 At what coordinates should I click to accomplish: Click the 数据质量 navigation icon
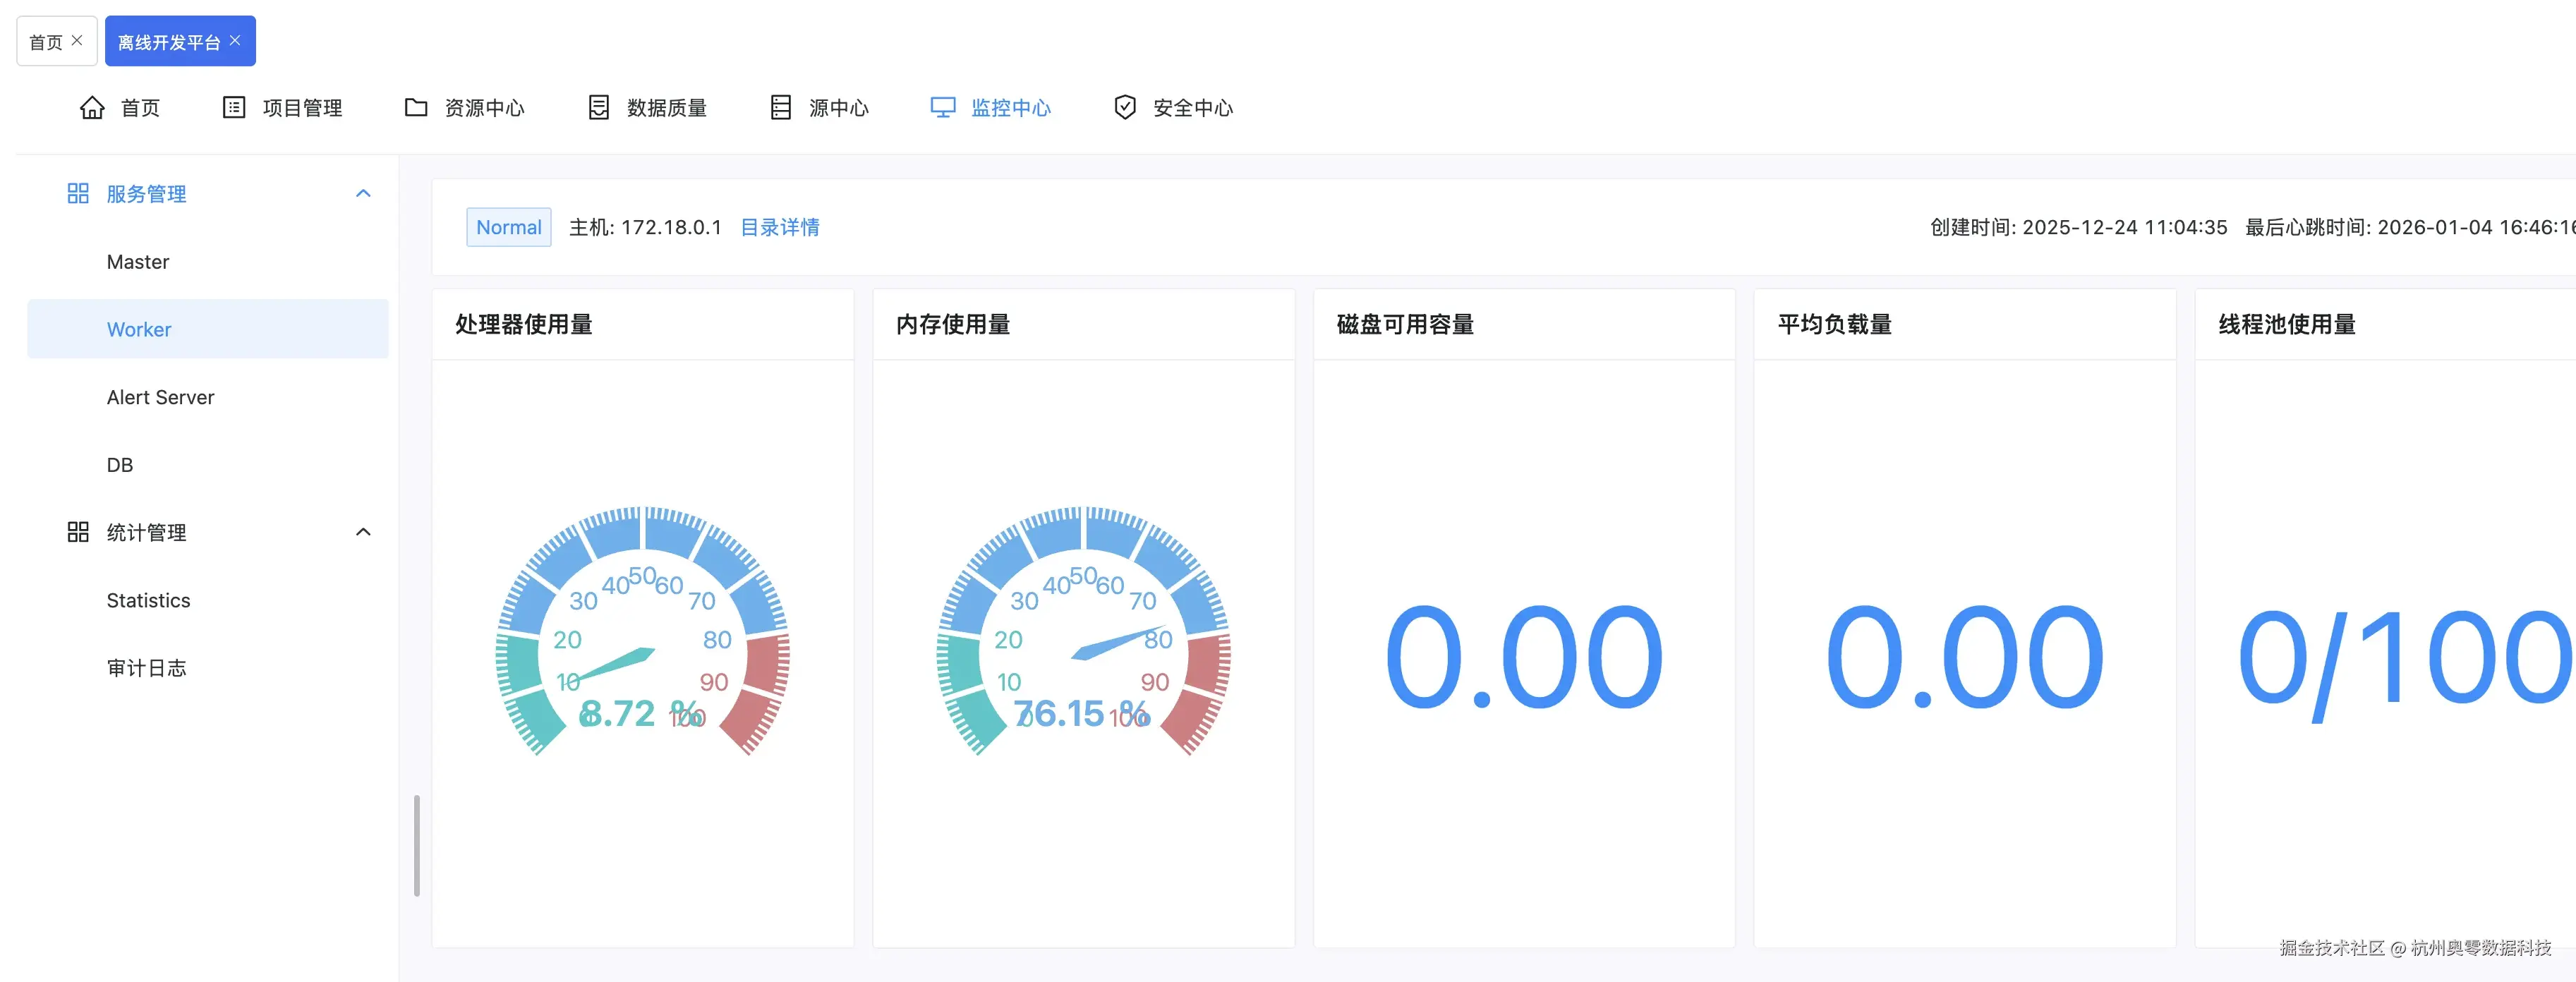tap(598, 107)
